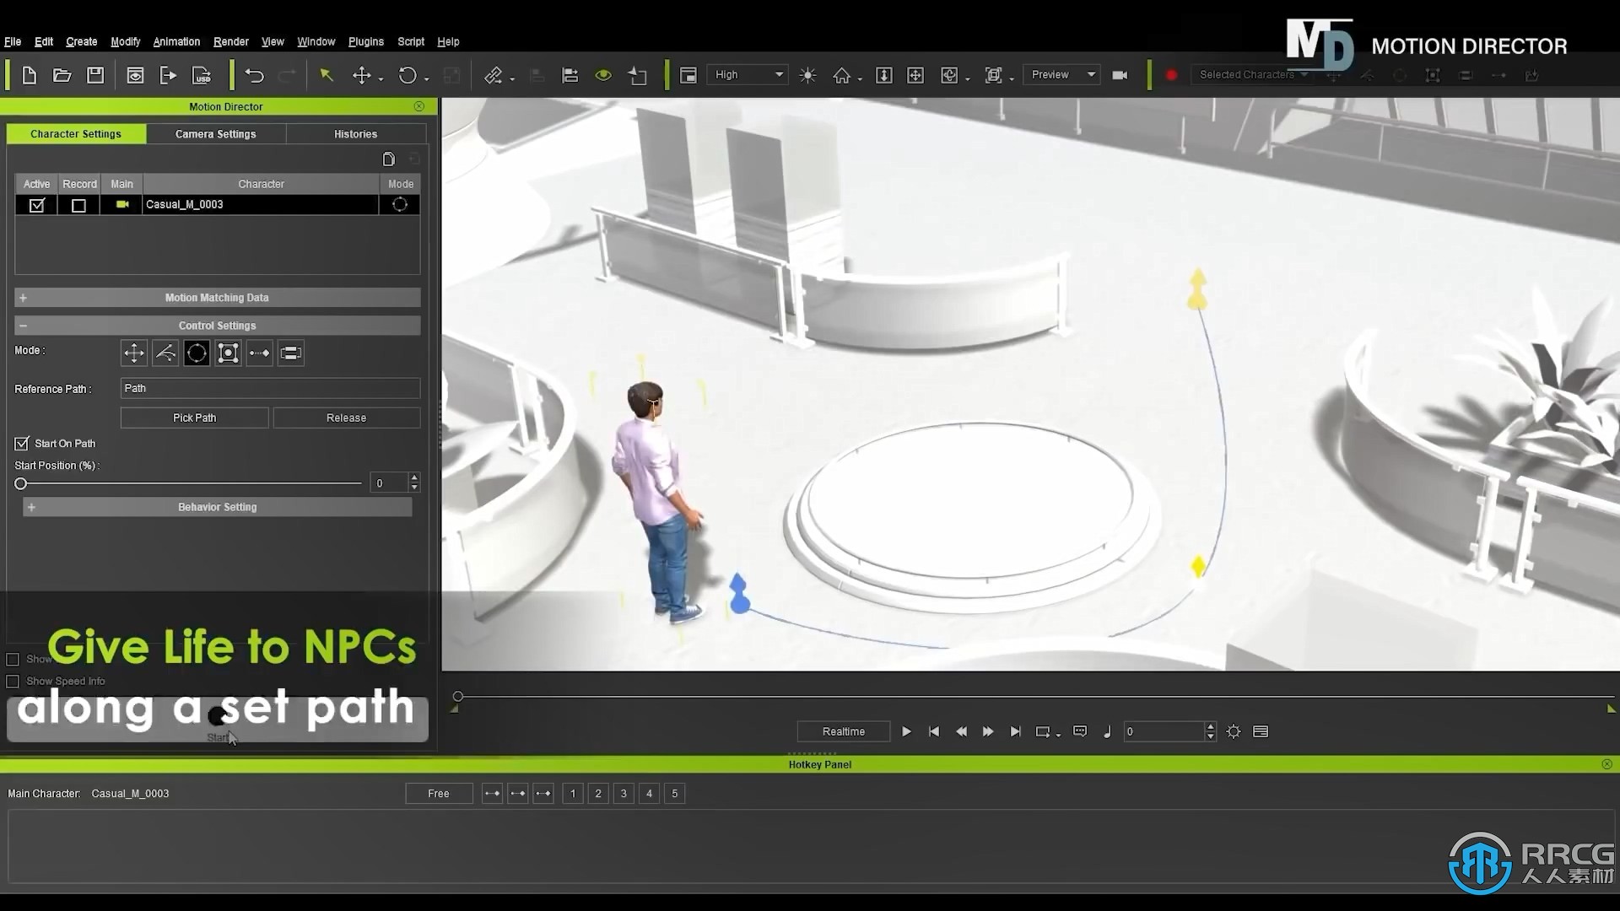Open the Animation menu
1620x911 pixels.
tap(176, 41)
